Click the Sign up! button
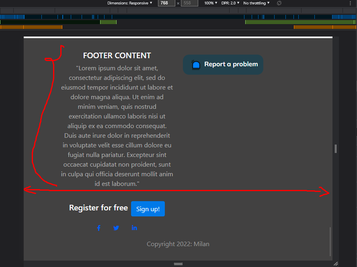This screenshot has height=267, width=357. coord(148,209)
